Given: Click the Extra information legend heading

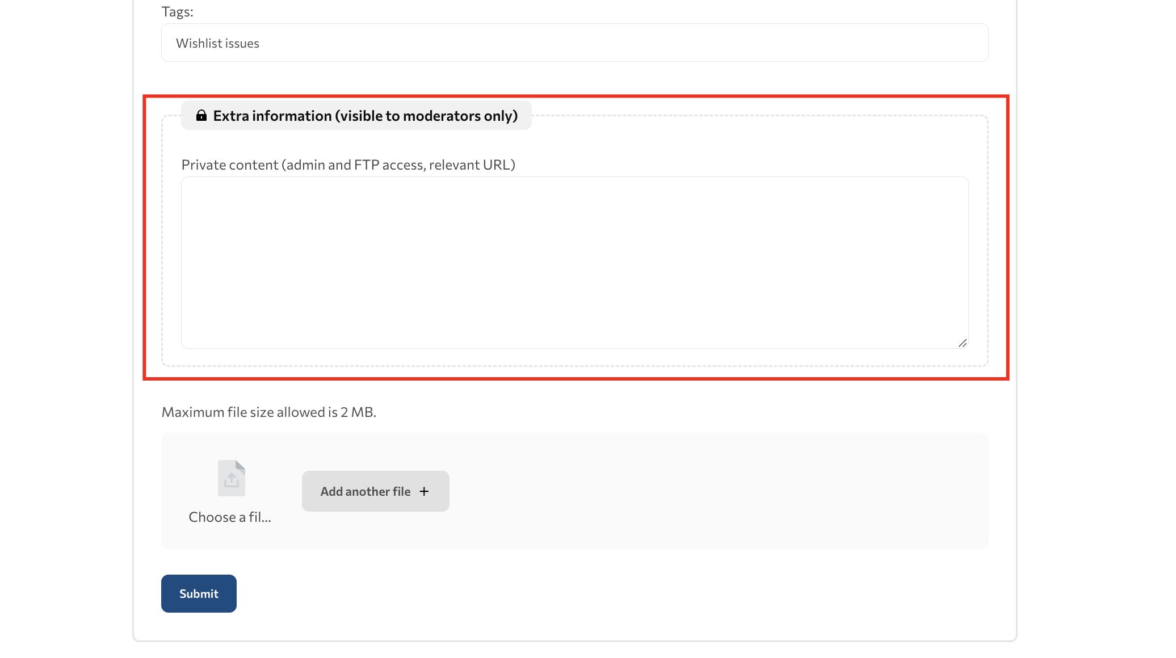Looking at the screenshot, I should coord(356,115).
